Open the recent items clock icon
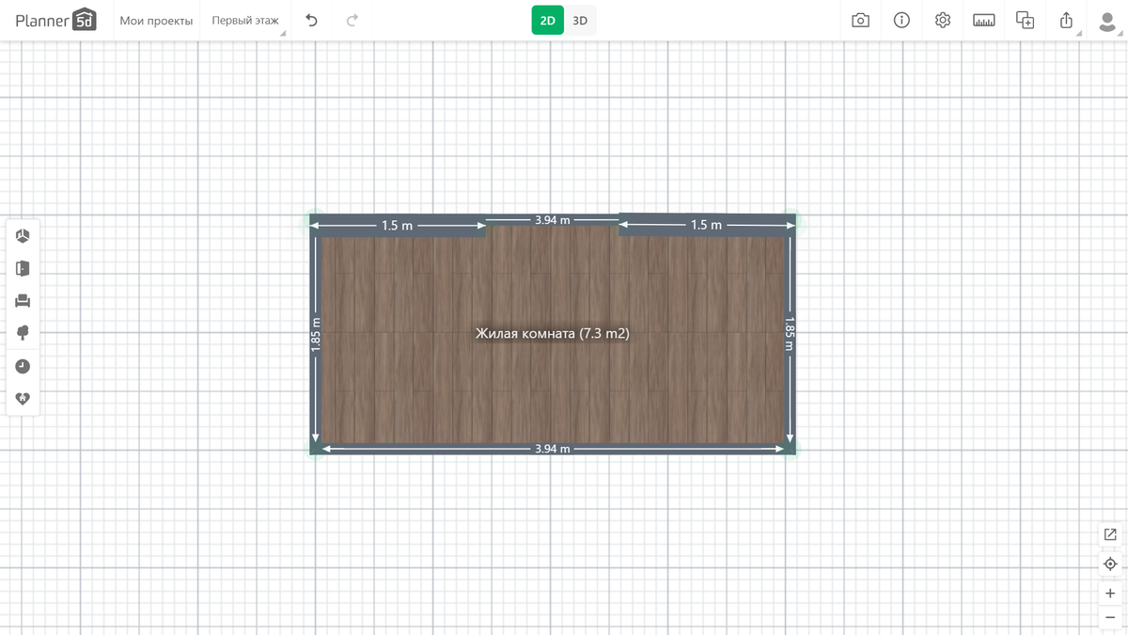Viewport: 1128px width, 635px height. 23,366
